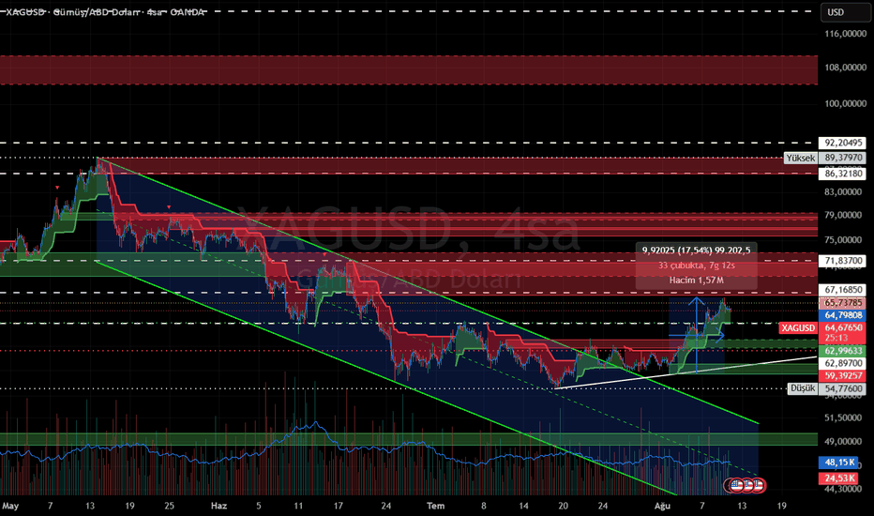Click the leftmost US flag economic event icon
The height and width of the screenshot is (516, 874).
point(736,485)
